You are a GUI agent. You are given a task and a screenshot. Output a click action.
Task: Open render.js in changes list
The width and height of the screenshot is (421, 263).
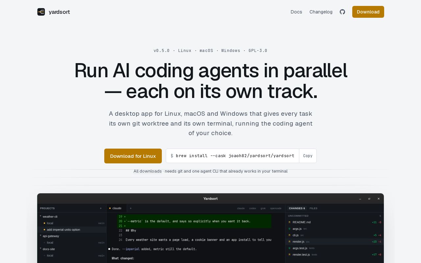tap(334, 242)
